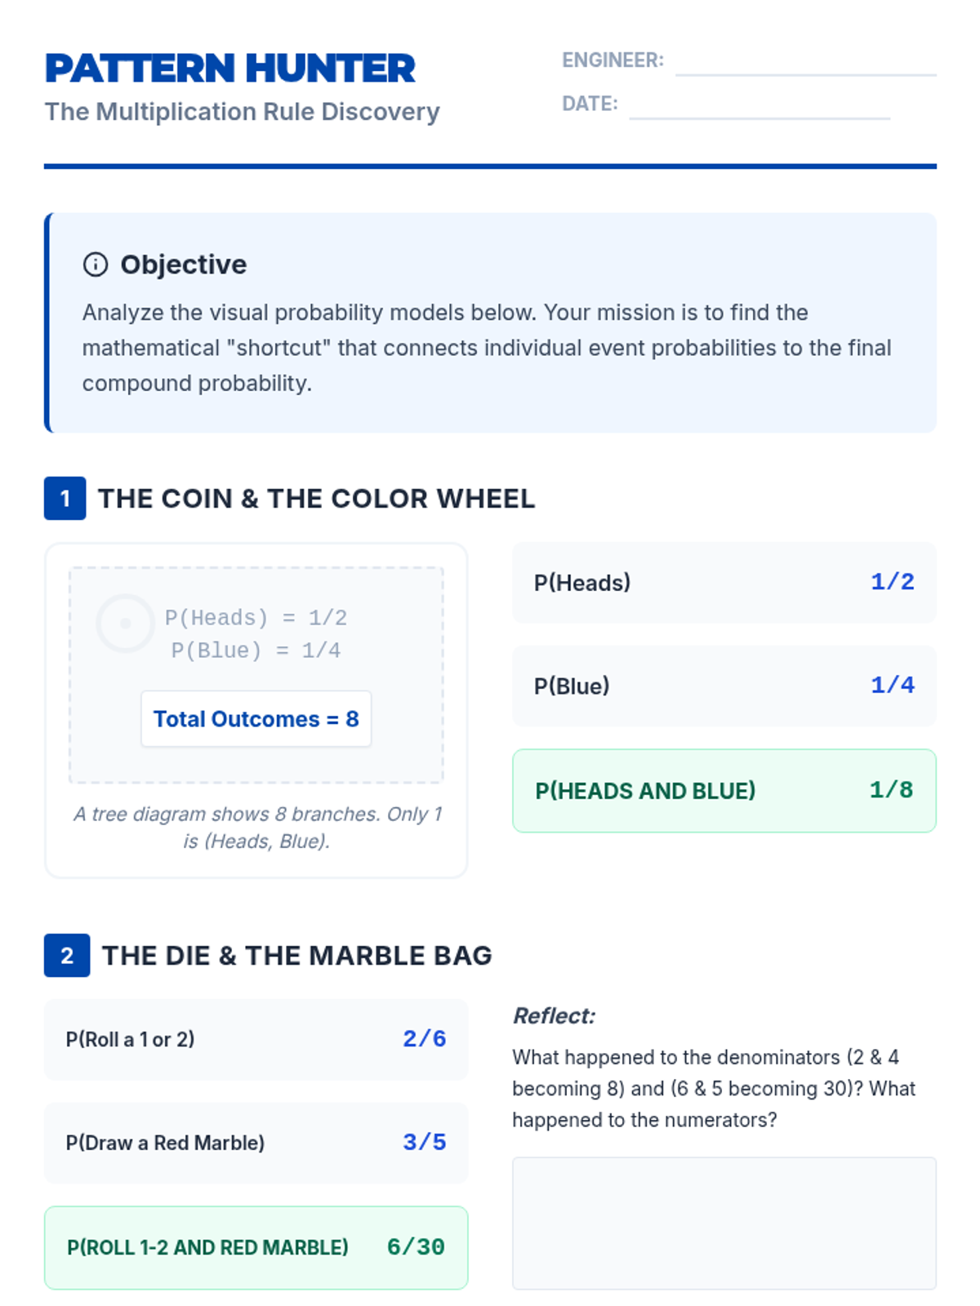The height and width of the screenshot is (1306, 980).
Task: Click the section 1 number badge
Action: 65,498
